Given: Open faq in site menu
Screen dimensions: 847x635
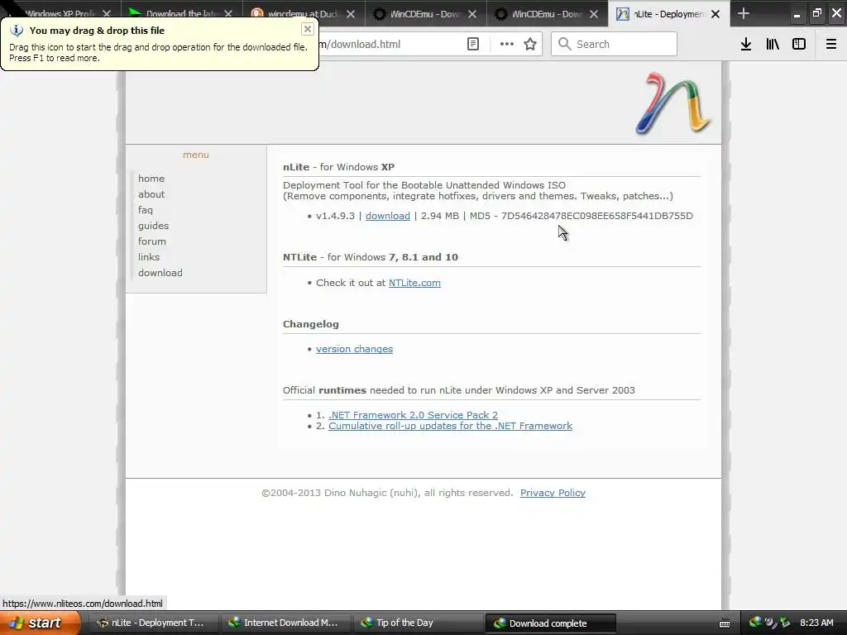Looking at the screenshot, I should pos(146,210).
